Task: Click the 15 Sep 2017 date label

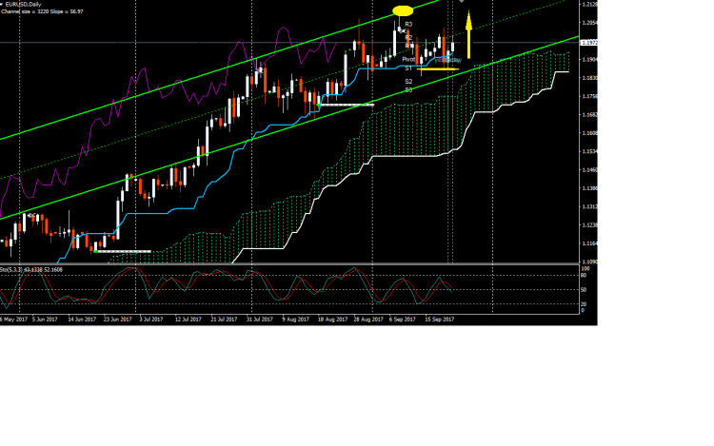Action: 440,320
